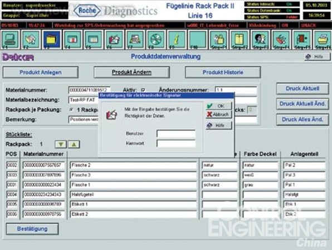Click the Rackpack down arrow button
Image resolution: width=332 pixels, height=250 pixels.
61,144
